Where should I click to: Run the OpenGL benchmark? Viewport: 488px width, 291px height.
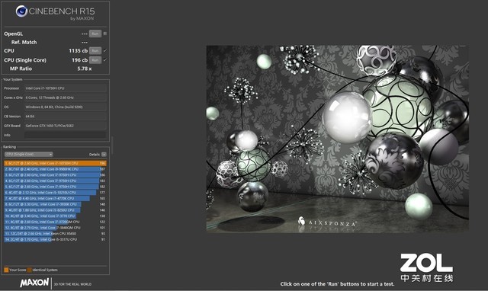point(95,34)
